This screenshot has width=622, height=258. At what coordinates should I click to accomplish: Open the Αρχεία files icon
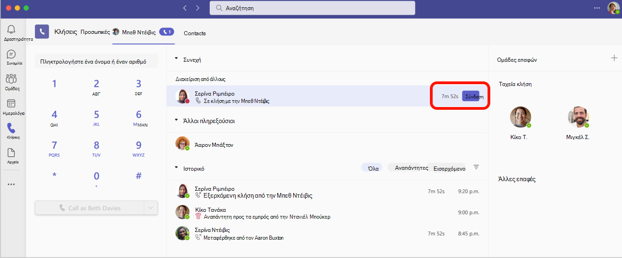click(11, 153)
